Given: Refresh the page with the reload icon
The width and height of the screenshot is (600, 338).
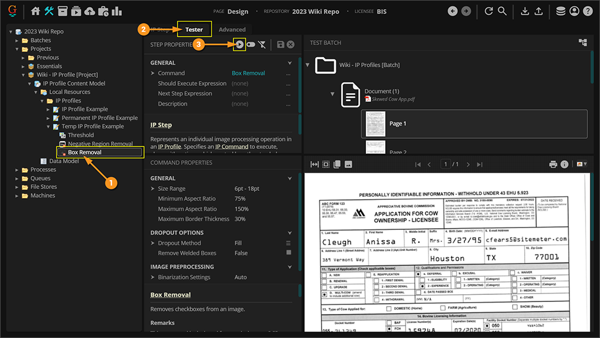Looking at the screenshot, I should point(488,11).
